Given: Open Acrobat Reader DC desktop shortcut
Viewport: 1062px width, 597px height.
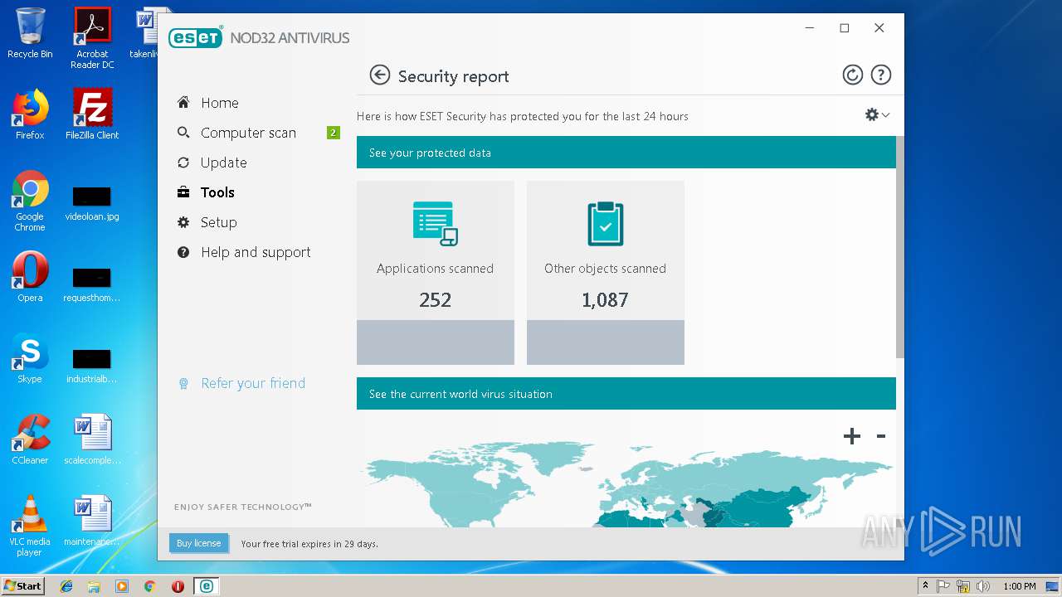Looking at the screenshot, I should click(x=92, y=37).
